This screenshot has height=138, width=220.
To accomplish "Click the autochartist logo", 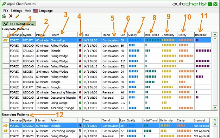I will [x=190, y=4].
